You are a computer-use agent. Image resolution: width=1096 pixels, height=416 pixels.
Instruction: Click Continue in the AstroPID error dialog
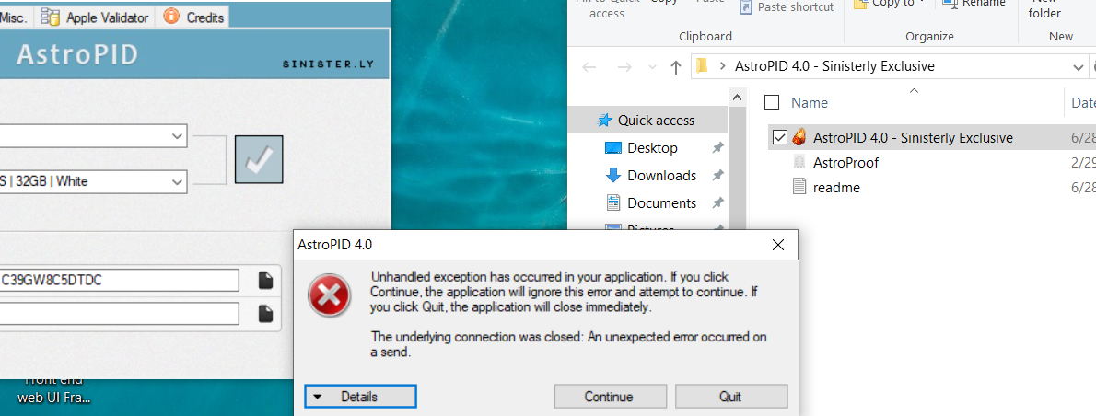[x=609, y=397]
